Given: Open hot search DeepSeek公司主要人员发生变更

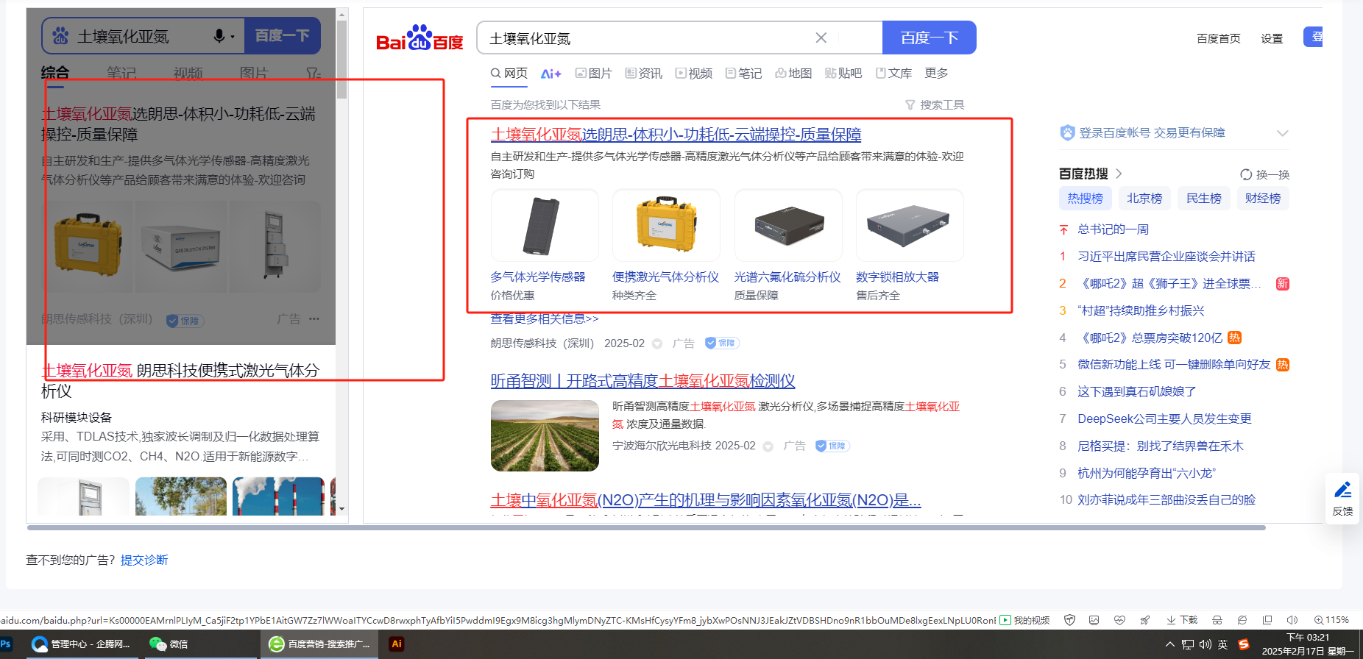Looking at the screenshot, I should (x=1164, y=419).
